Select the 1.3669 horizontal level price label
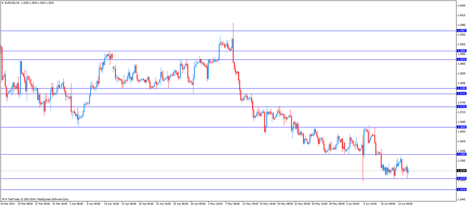Screen dimensions: 467x206 point(461,127)
